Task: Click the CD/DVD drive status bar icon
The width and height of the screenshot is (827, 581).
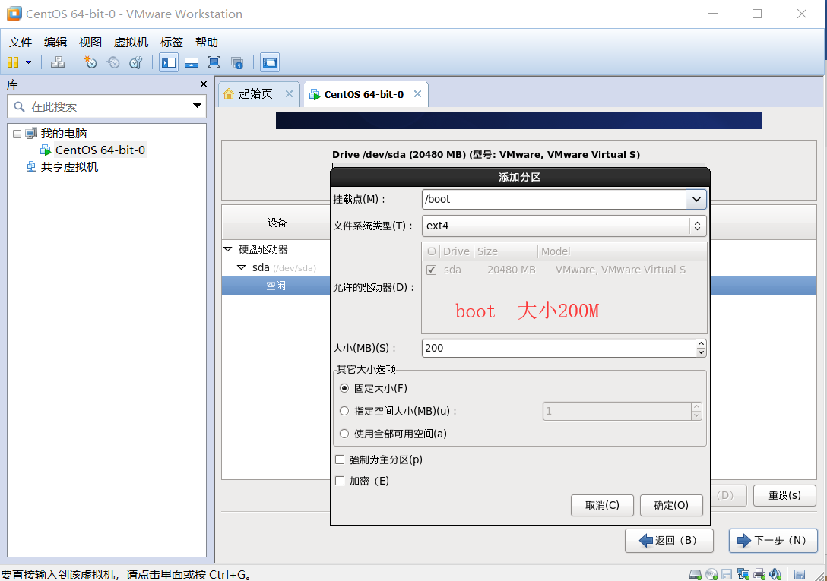Action: point(711,574)
